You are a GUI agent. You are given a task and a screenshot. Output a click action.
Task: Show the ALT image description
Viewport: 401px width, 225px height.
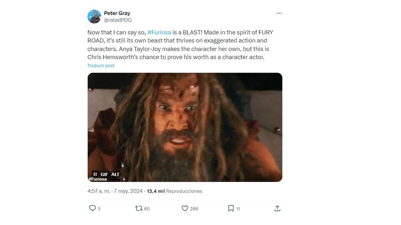[x=115, y=174]
